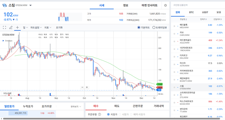
Task: Zoom out chart with minus button
Action: pos(82,87)
